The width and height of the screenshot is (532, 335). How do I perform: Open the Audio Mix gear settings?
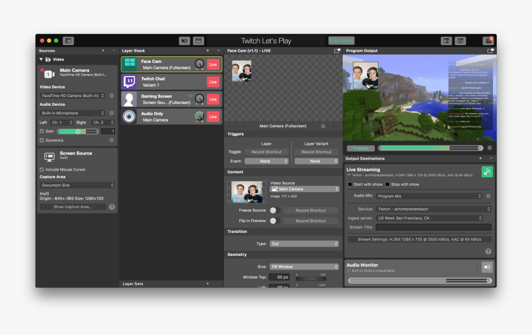pos(488,196)
